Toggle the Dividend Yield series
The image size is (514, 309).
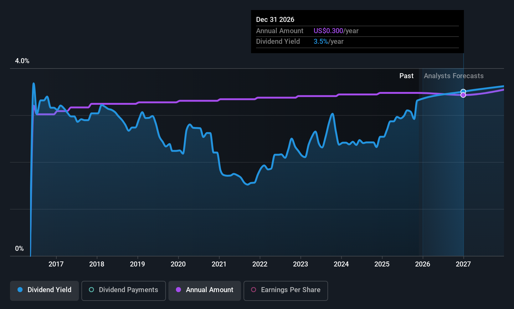(44, 291)
